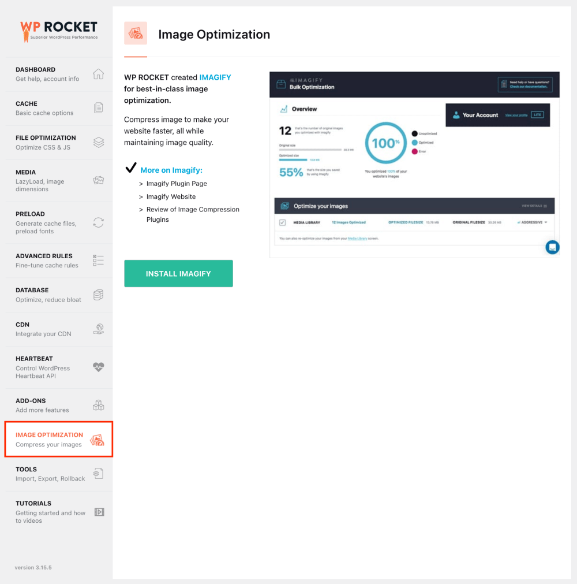Click the Image Optimization header icon
This screenshot has height=584, width=577.
135,33
